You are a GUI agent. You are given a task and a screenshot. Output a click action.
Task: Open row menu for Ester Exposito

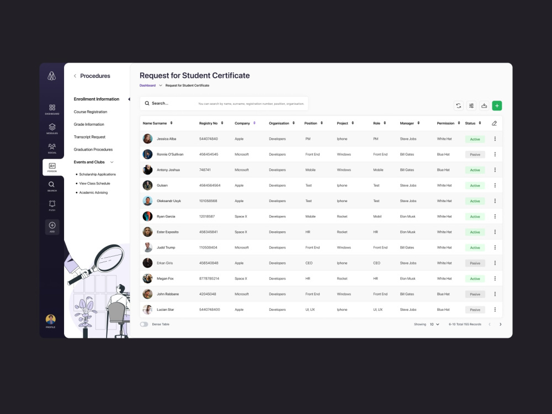coord(495,232)
